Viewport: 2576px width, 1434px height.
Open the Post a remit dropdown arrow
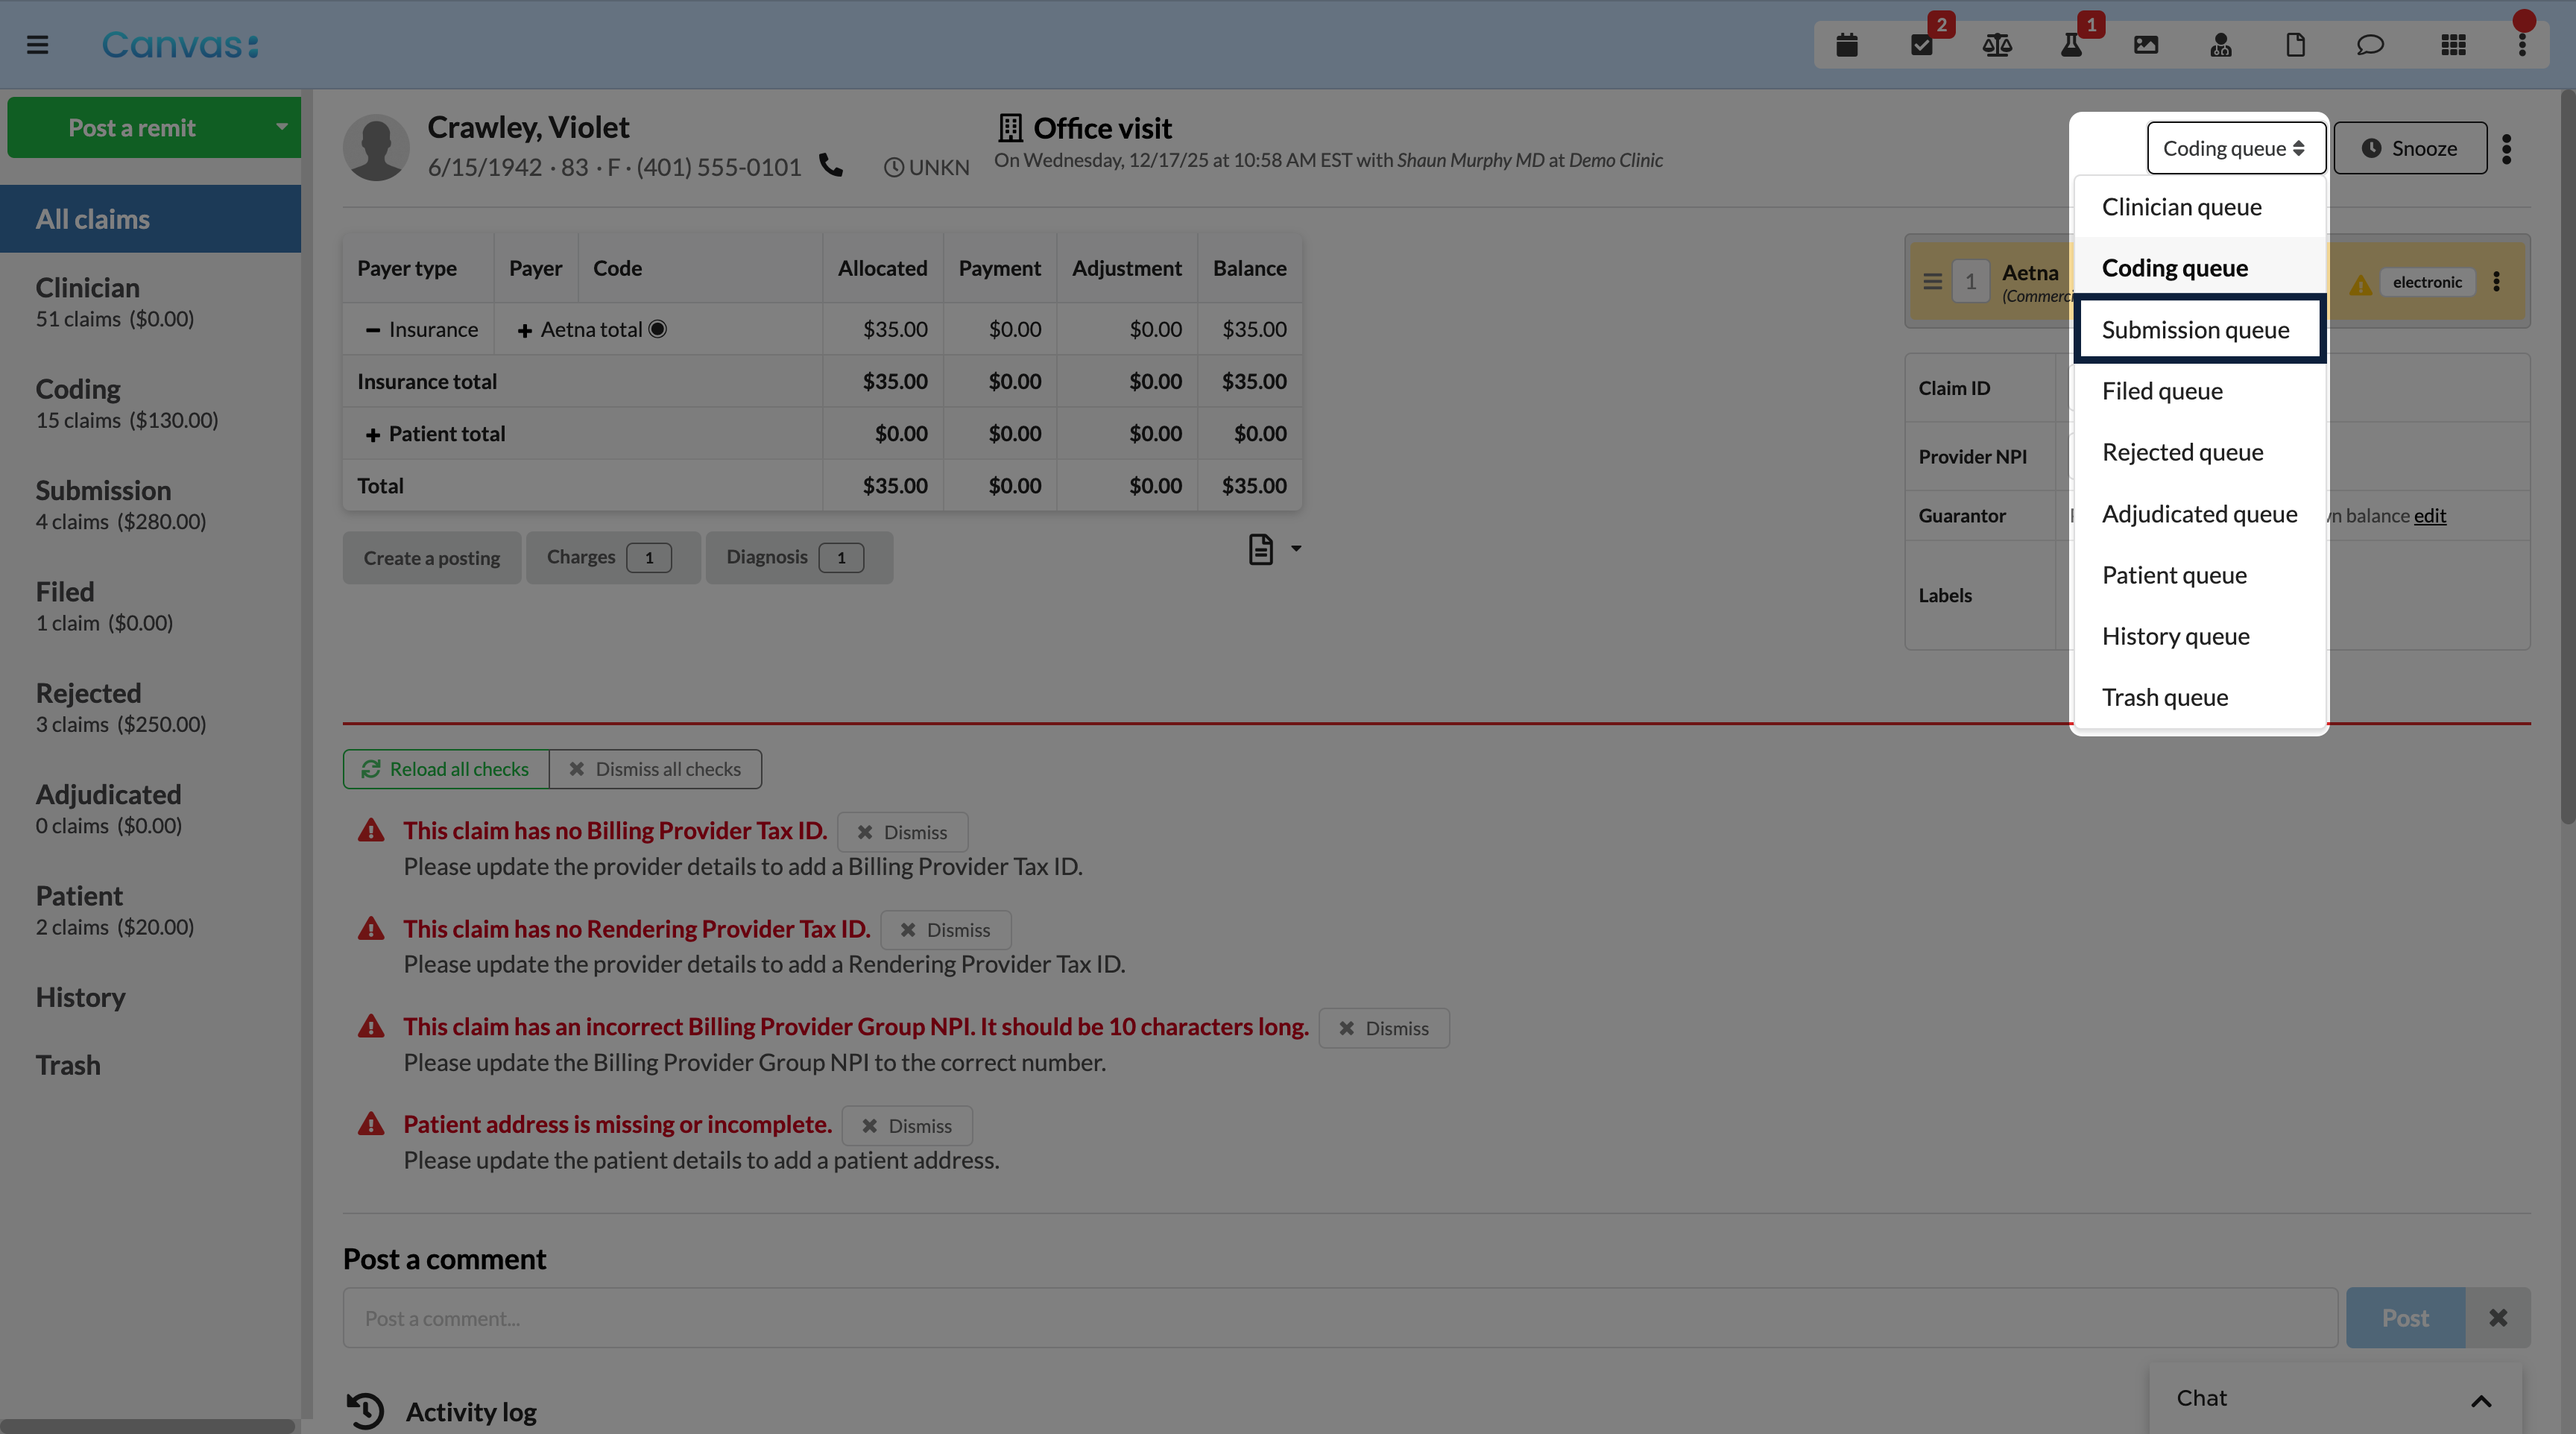pyautogui.click(x=281, y=127)
